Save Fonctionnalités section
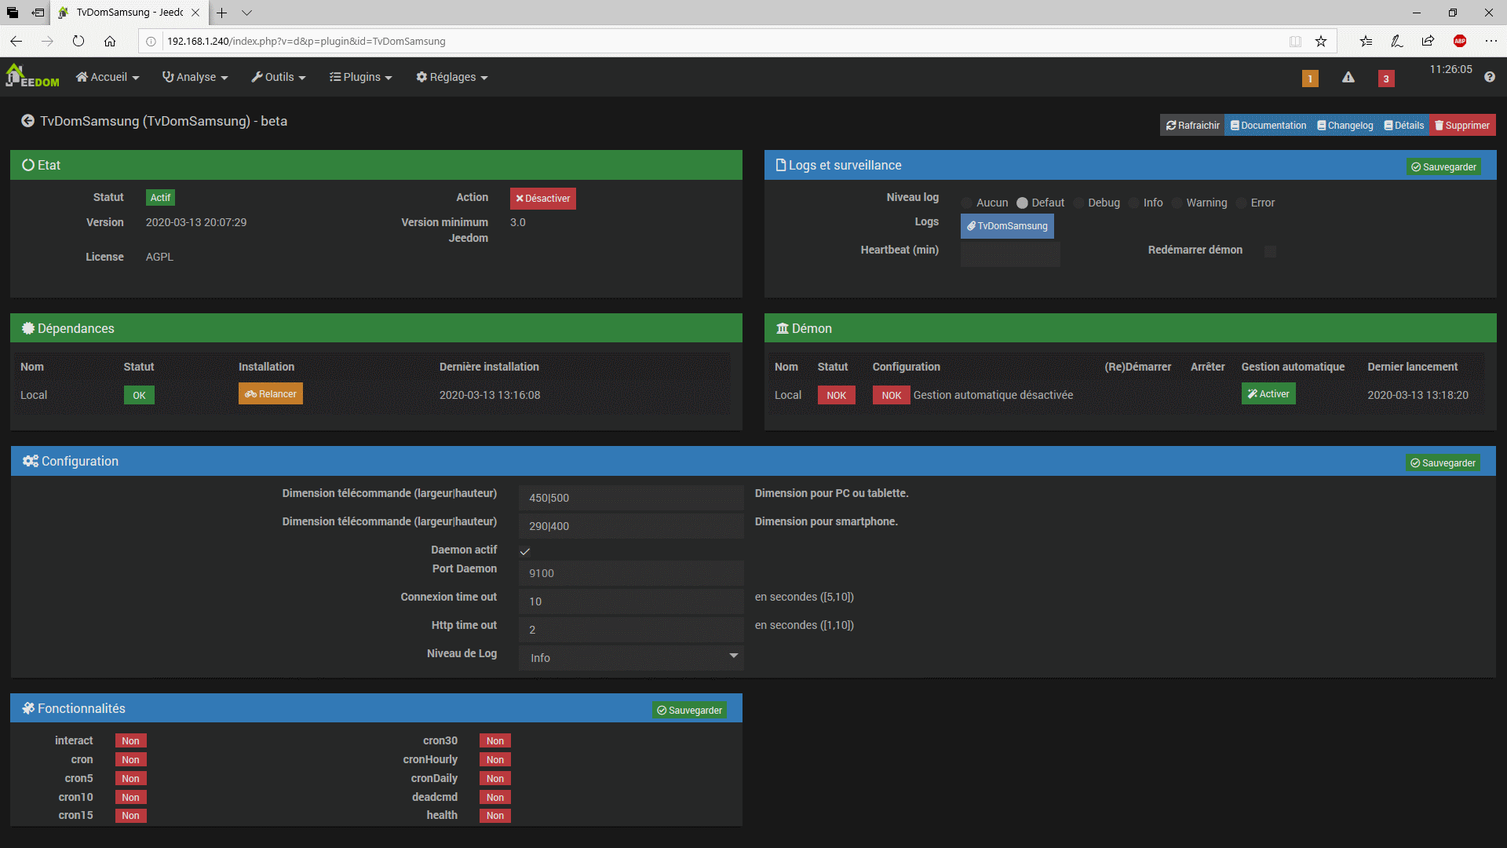The width and height of the screenshot is (1507, 848). (x=689, y=711)
